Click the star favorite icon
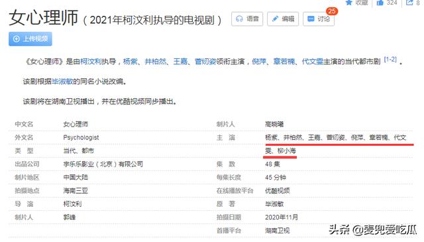This screenshot has width=424, height=242. pos(349,3)
